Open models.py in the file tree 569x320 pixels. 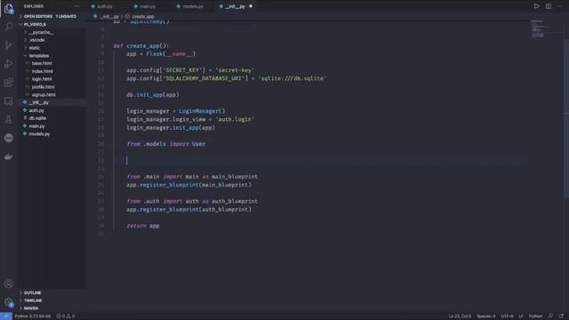pyautogui.click(x=39, y=134)
